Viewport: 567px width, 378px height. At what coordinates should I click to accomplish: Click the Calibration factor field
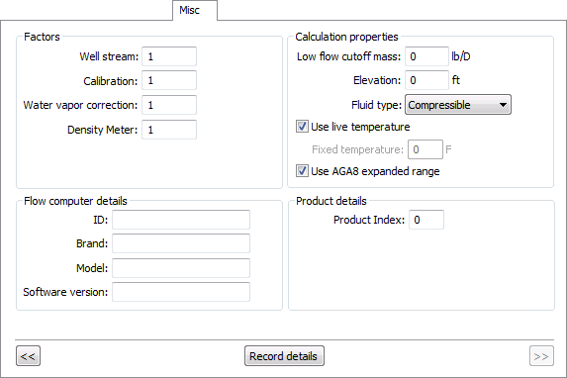pyautogui.click(x=169, y=80)
